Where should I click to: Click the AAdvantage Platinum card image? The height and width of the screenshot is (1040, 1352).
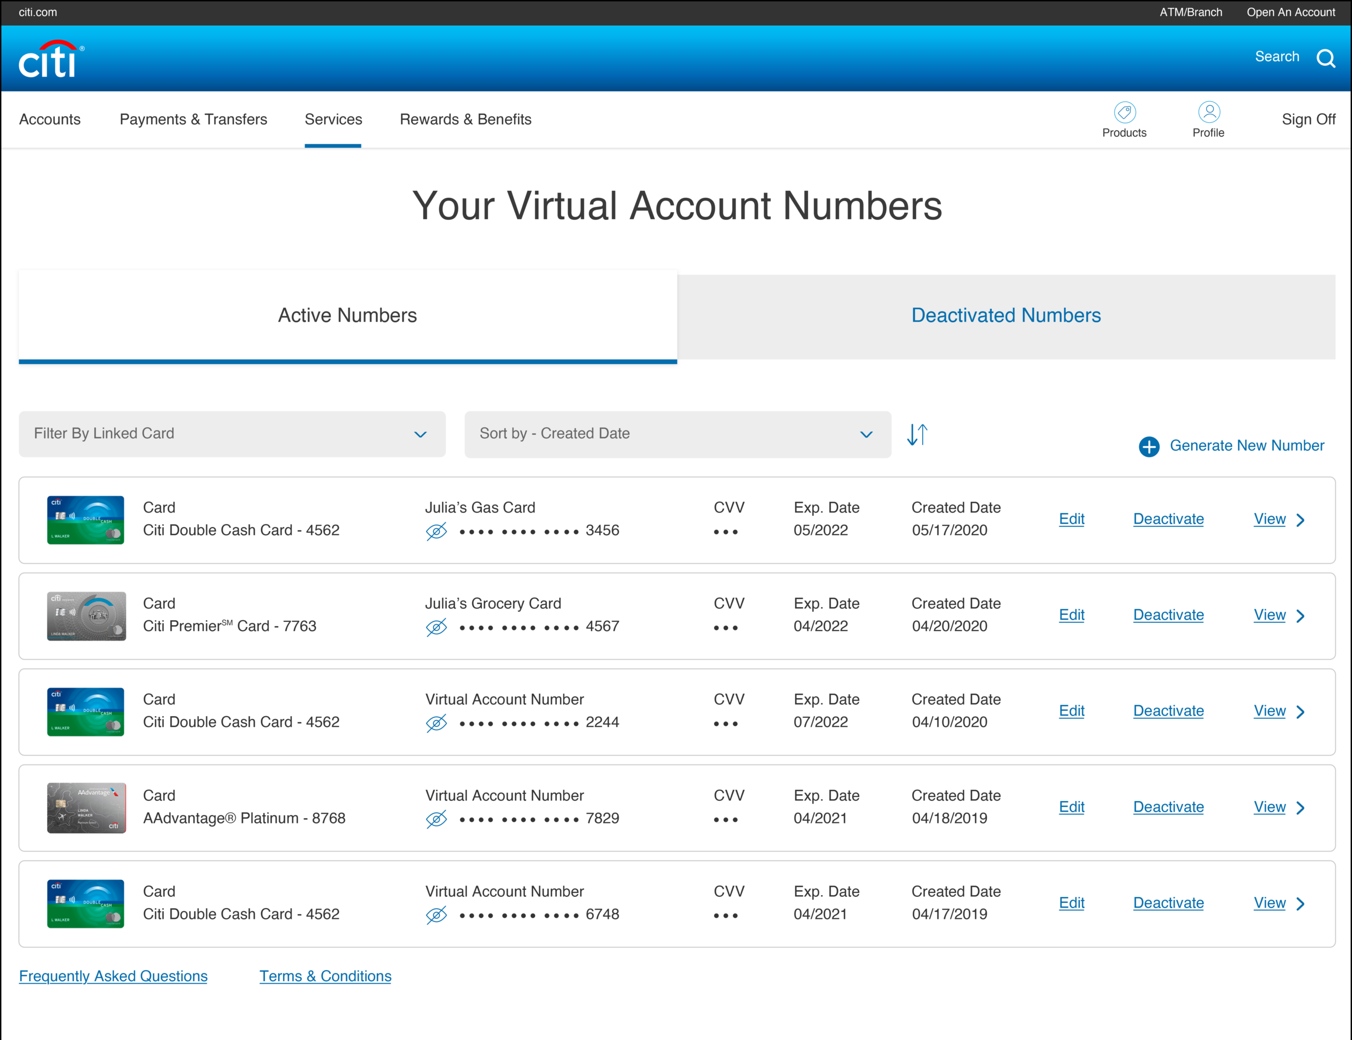[x=86, y=808]
